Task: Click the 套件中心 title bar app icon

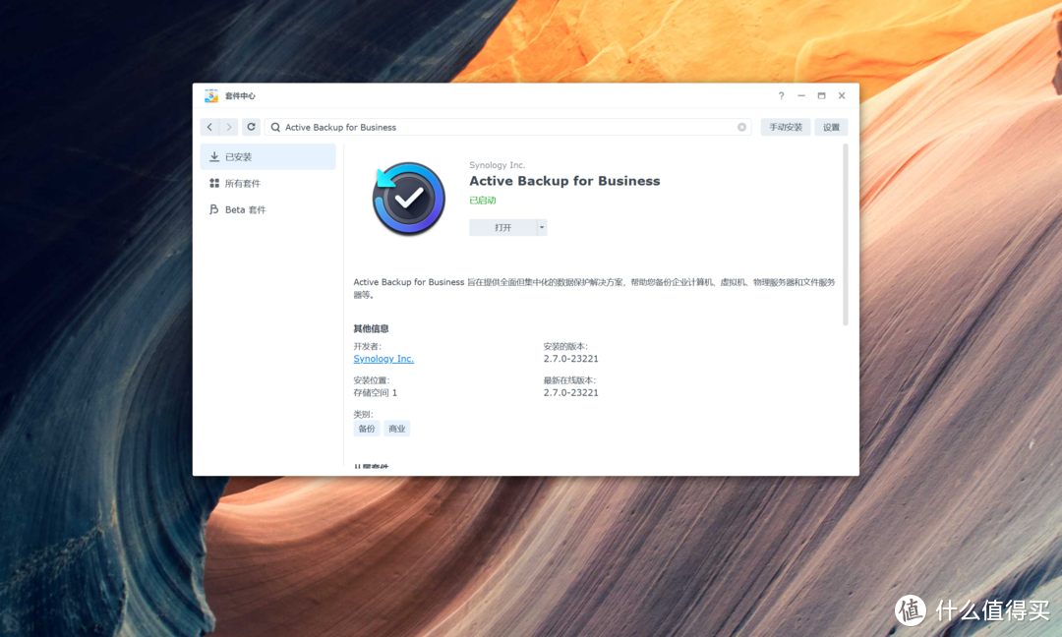Action: 211,95
